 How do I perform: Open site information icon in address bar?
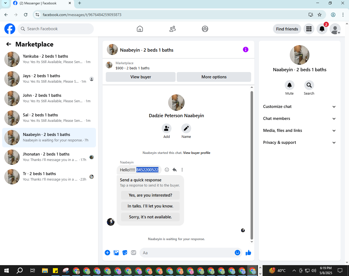click(x=37, y=15)
